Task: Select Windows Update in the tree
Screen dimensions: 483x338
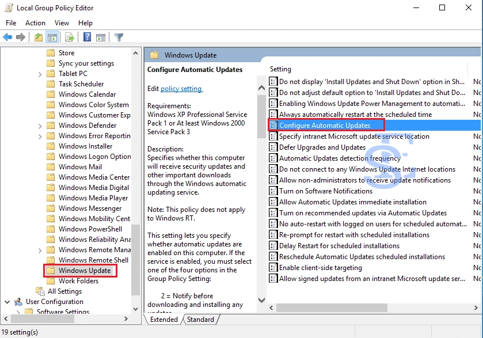Action: [85, 271]
